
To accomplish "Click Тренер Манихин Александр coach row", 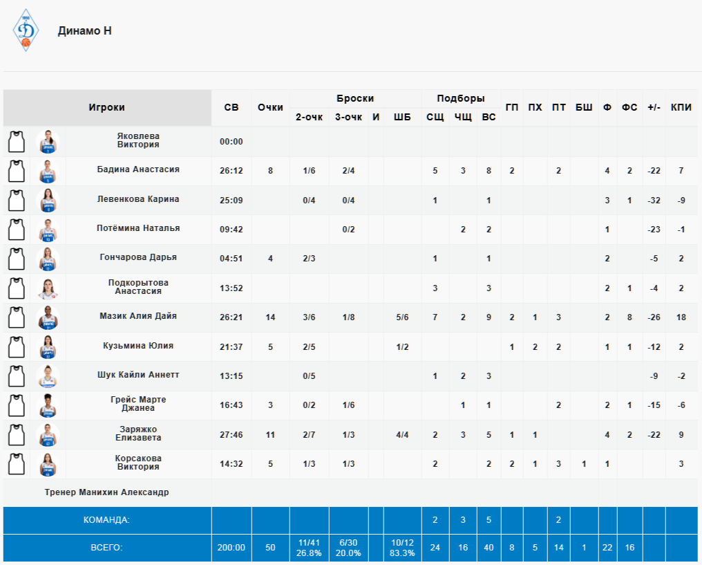I will click(107, 492).
